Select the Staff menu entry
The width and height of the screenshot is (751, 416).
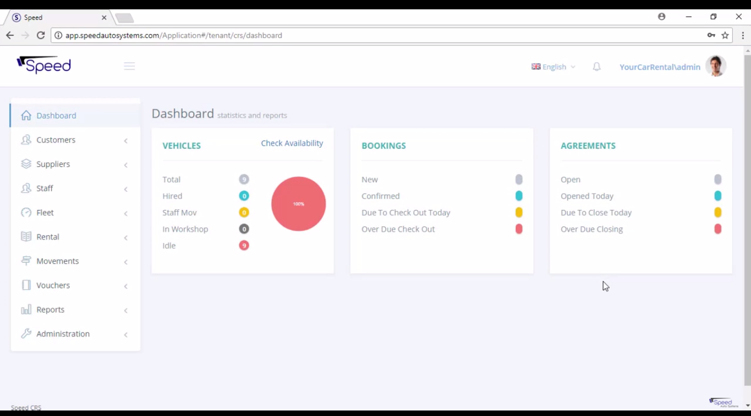(x=45, y=188)
